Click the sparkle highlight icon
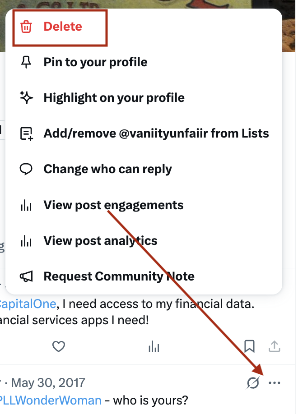 pyautogui.click(x=26, y=98)
